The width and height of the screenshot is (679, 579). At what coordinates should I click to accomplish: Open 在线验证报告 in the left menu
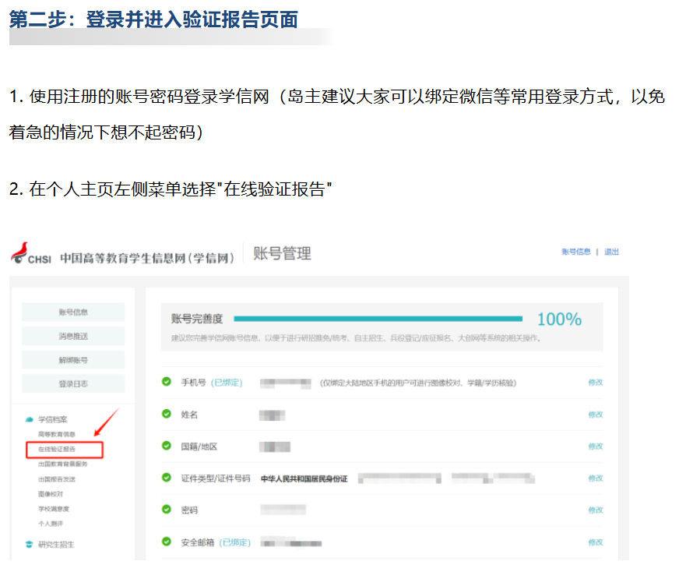[57, 450]
